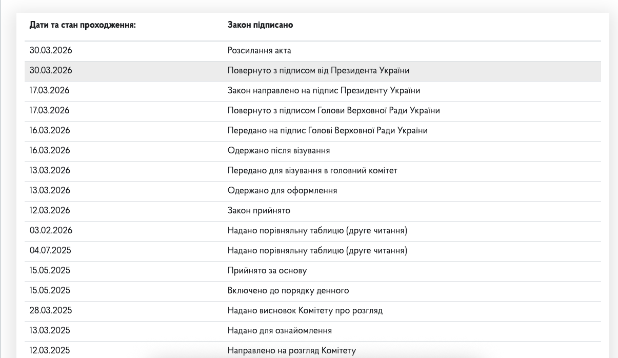The image size is (618, 358).
Task: Select the date 04.07.2025
Action: [50, 251]
